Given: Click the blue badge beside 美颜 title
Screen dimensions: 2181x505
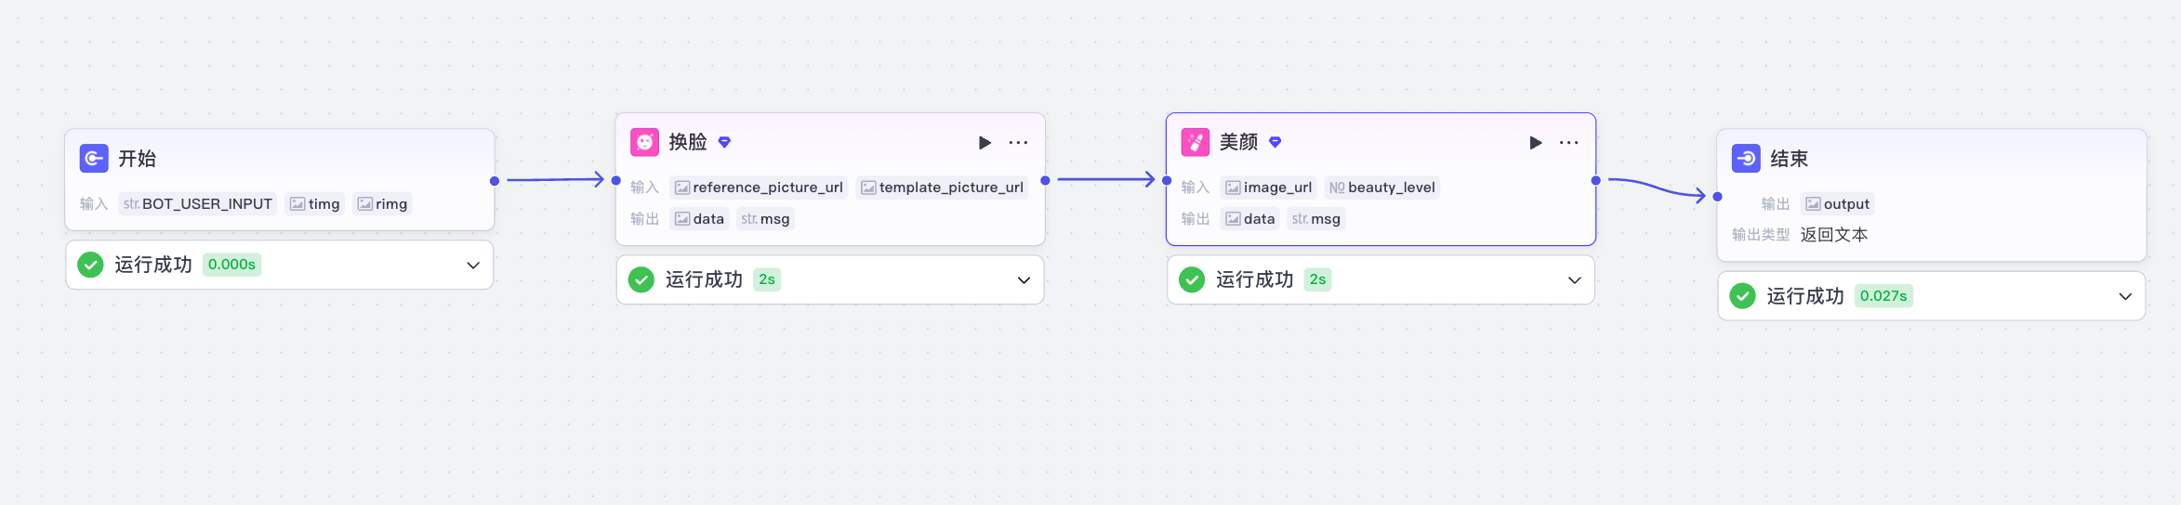Looking at the screenshot, I should [x=1276, y=142].
